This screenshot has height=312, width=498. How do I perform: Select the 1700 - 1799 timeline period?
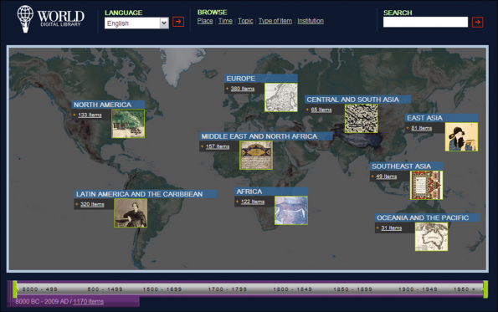pyautogui.click(x=228, y=289)
